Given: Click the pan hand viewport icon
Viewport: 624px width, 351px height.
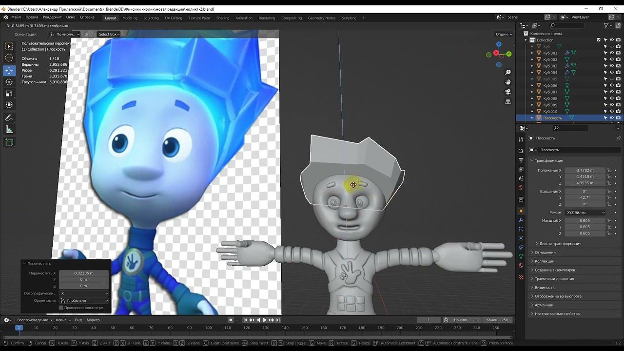Looking at the screenshot, I should pyautogui.click(x=508, y=82).
